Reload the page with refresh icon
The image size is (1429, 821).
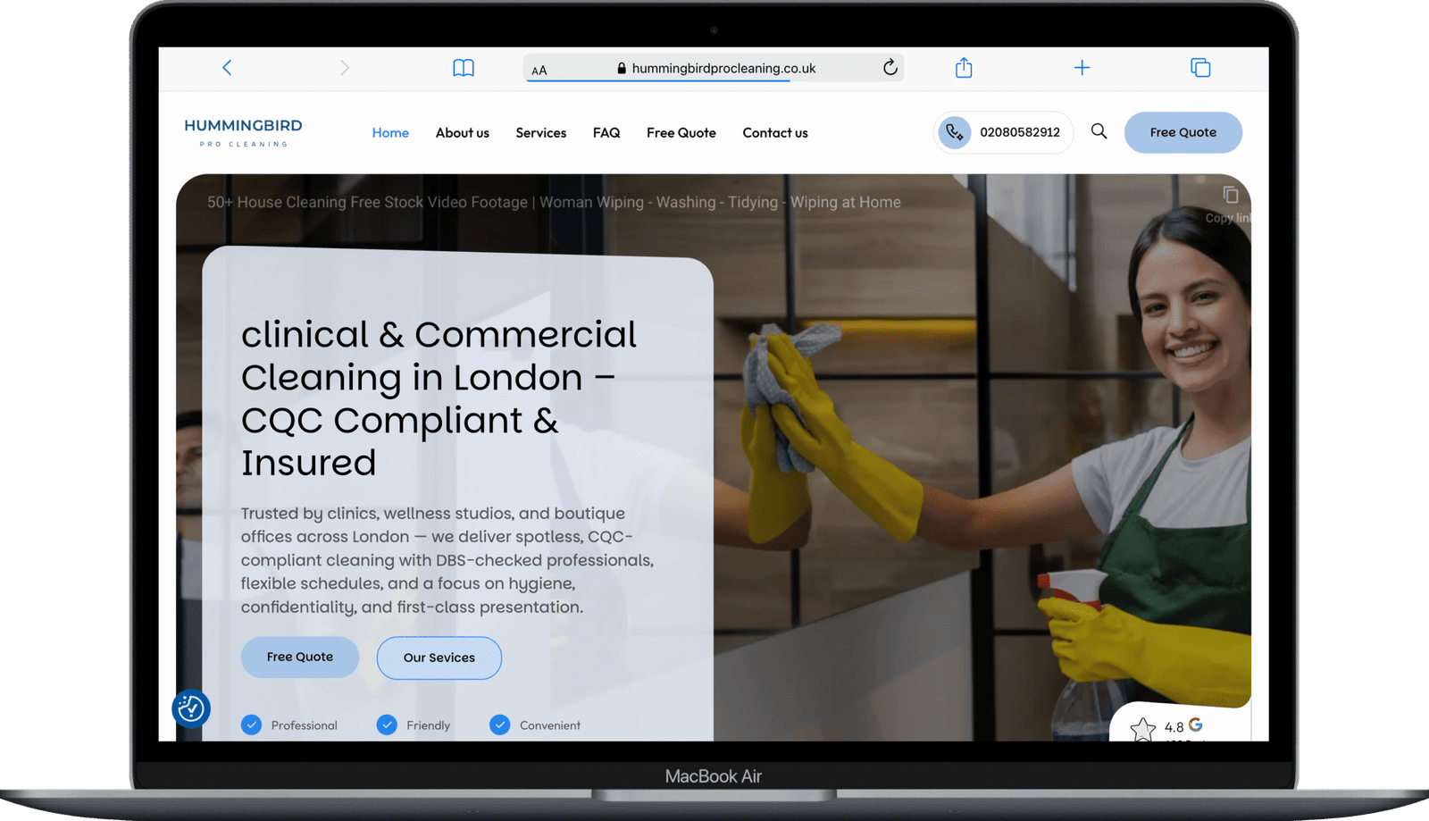(x=890, y=68)
